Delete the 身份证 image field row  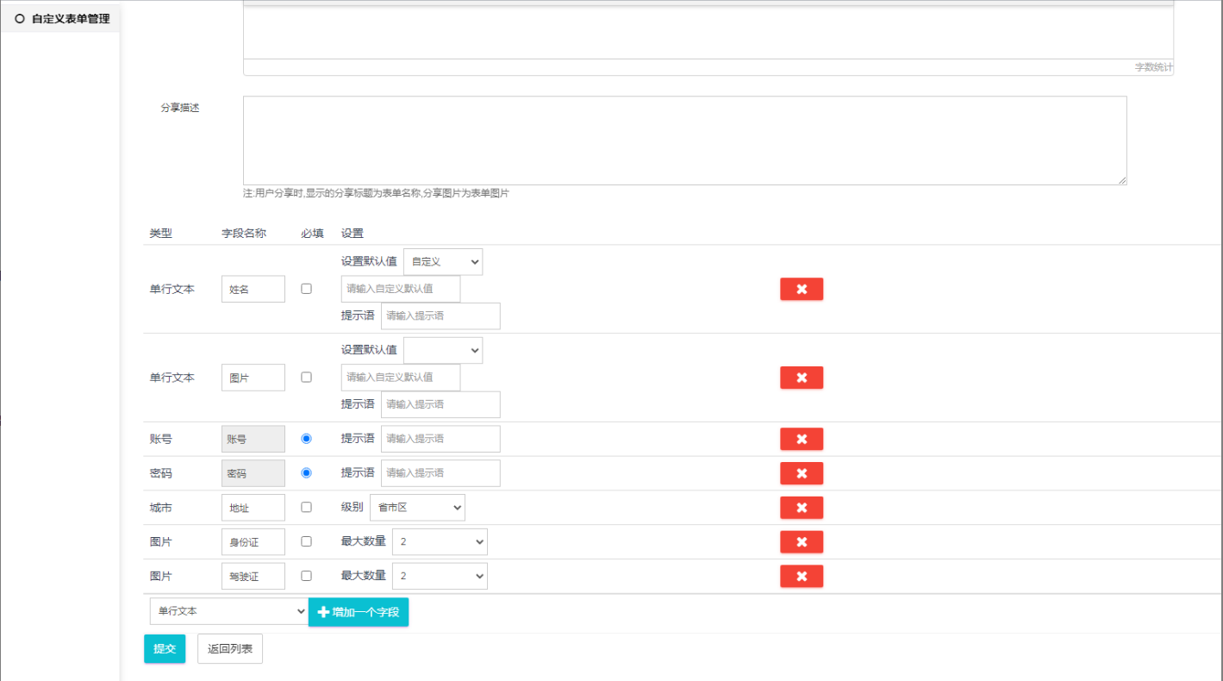tap(801, 542)
